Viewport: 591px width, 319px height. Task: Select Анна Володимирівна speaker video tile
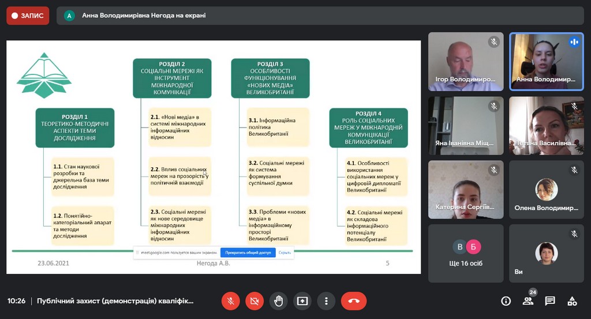(x=546, y=62)
